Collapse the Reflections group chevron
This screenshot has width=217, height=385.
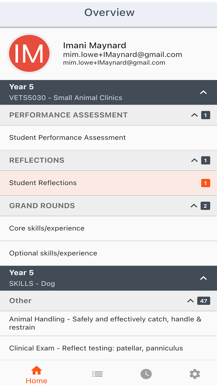coord(194,160)
